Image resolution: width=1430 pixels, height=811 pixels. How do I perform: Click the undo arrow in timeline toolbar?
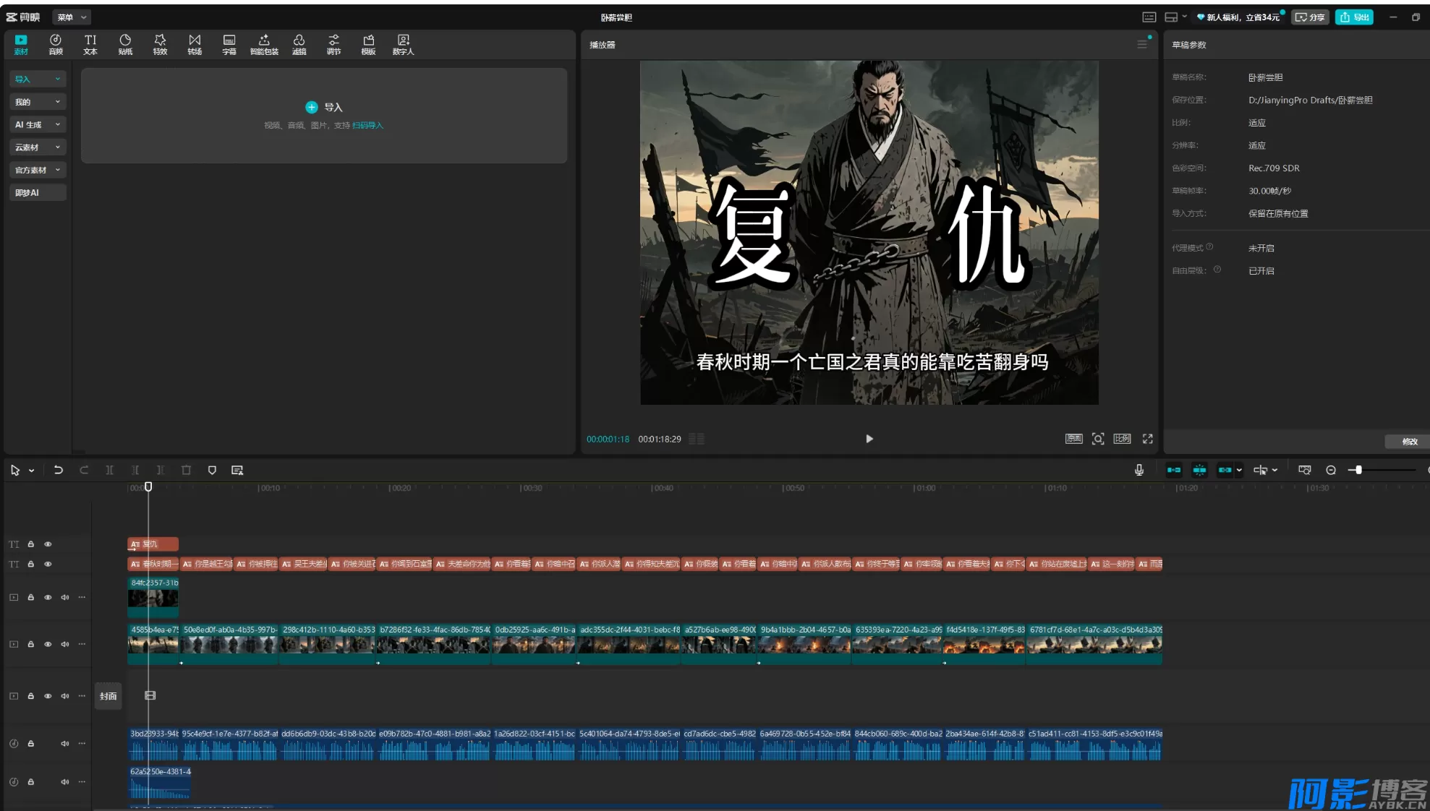click(58, 470)
